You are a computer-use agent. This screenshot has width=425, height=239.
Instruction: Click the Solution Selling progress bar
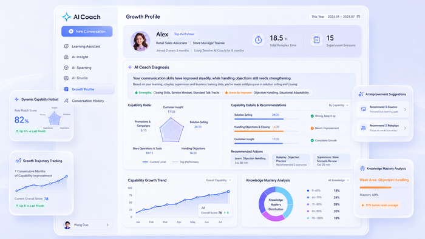[266, 119]
